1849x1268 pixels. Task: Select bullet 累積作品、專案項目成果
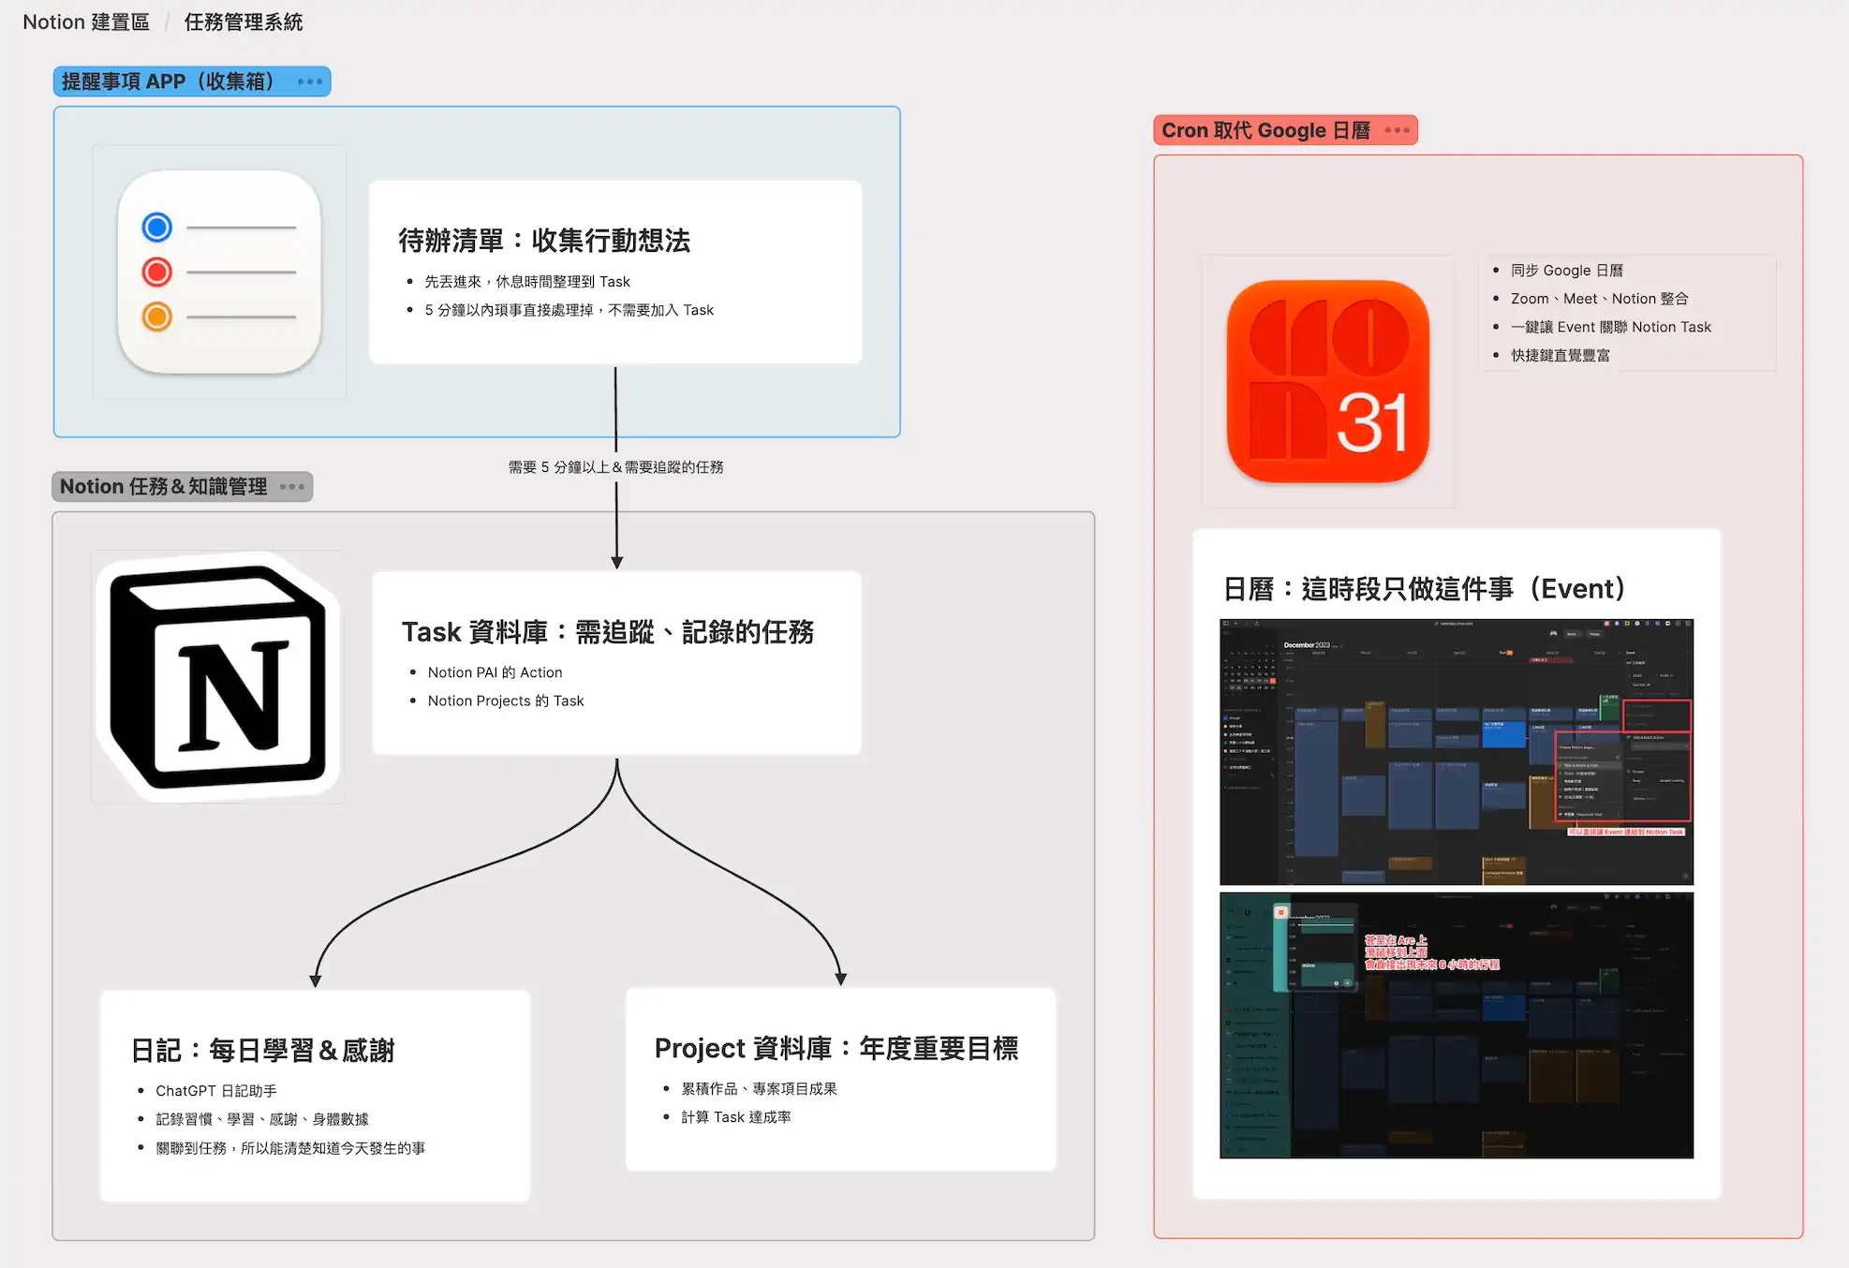coord(760,1089)
